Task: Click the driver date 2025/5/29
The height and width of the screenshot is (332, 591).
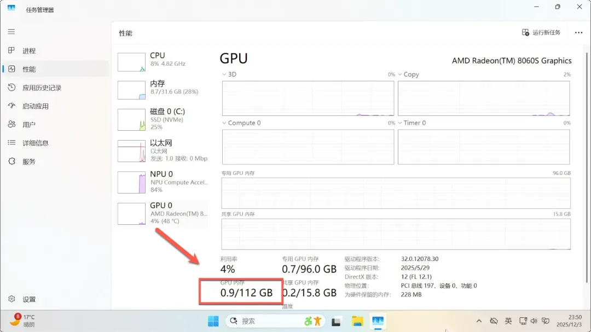Action: 415,268
